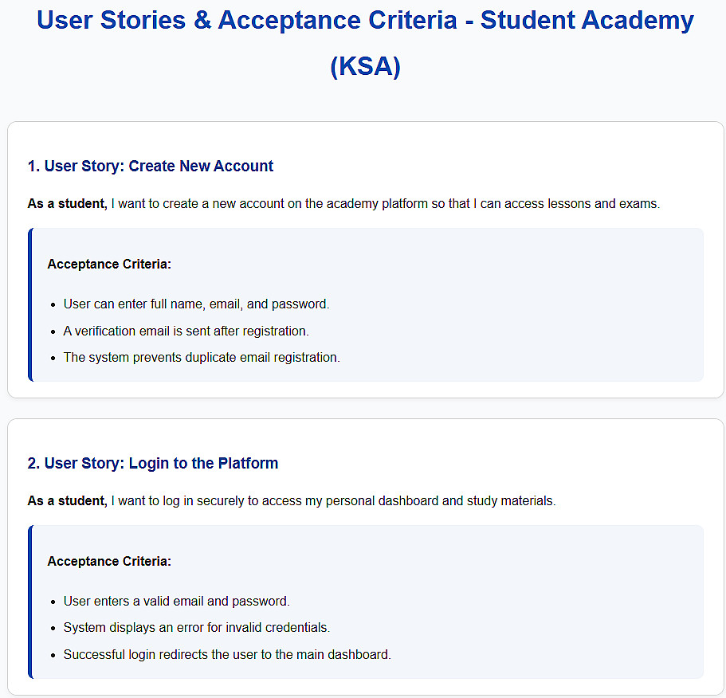Click the 'Successful login redirects' bullet

pyautogui.click(x=227, y=655)
